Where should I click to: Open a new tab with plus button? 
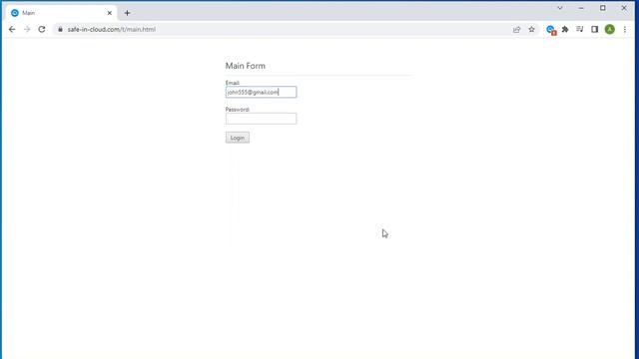127,13
